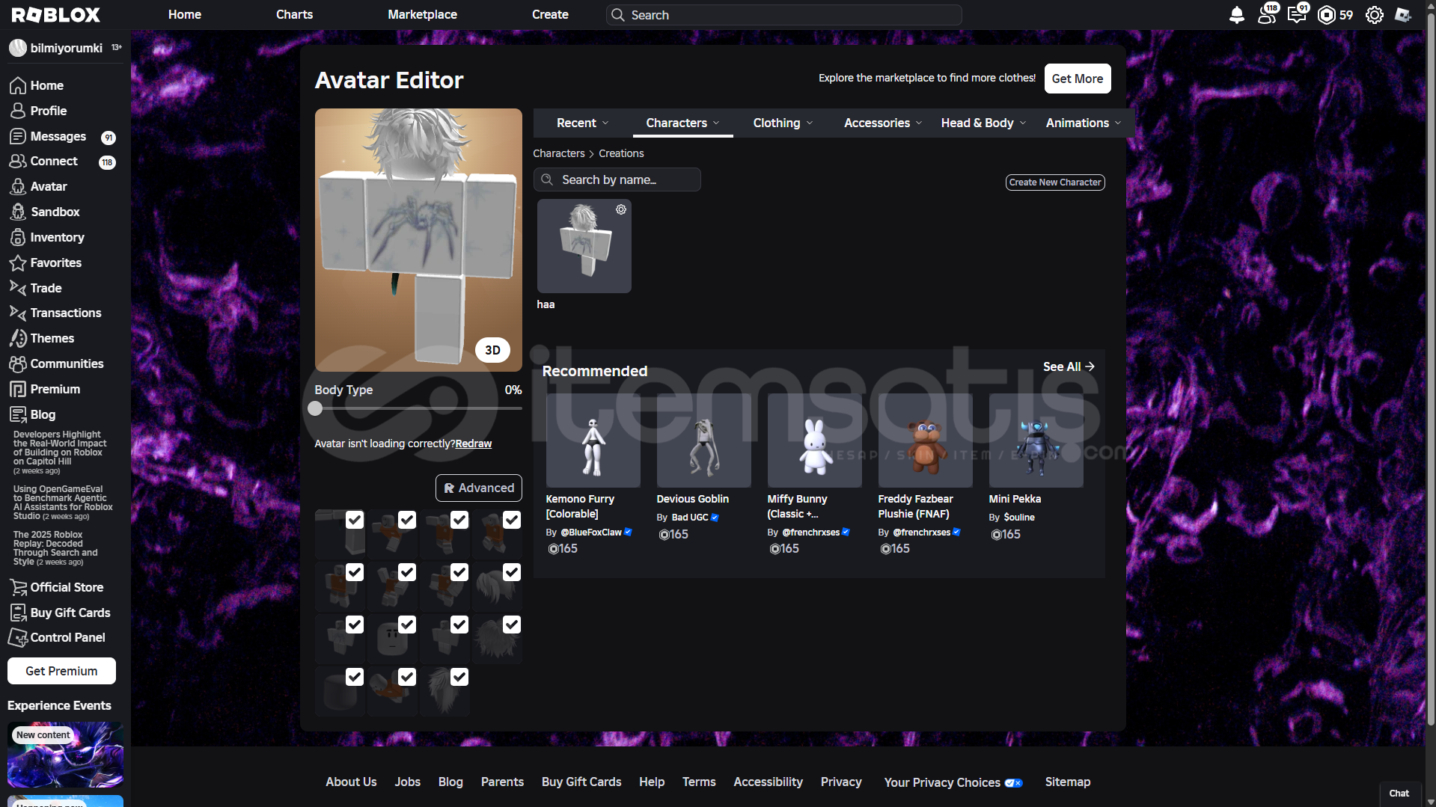Open the Marketplace top menu item
This screenshot has width=1436, height=807.
(x=422, y=15)
